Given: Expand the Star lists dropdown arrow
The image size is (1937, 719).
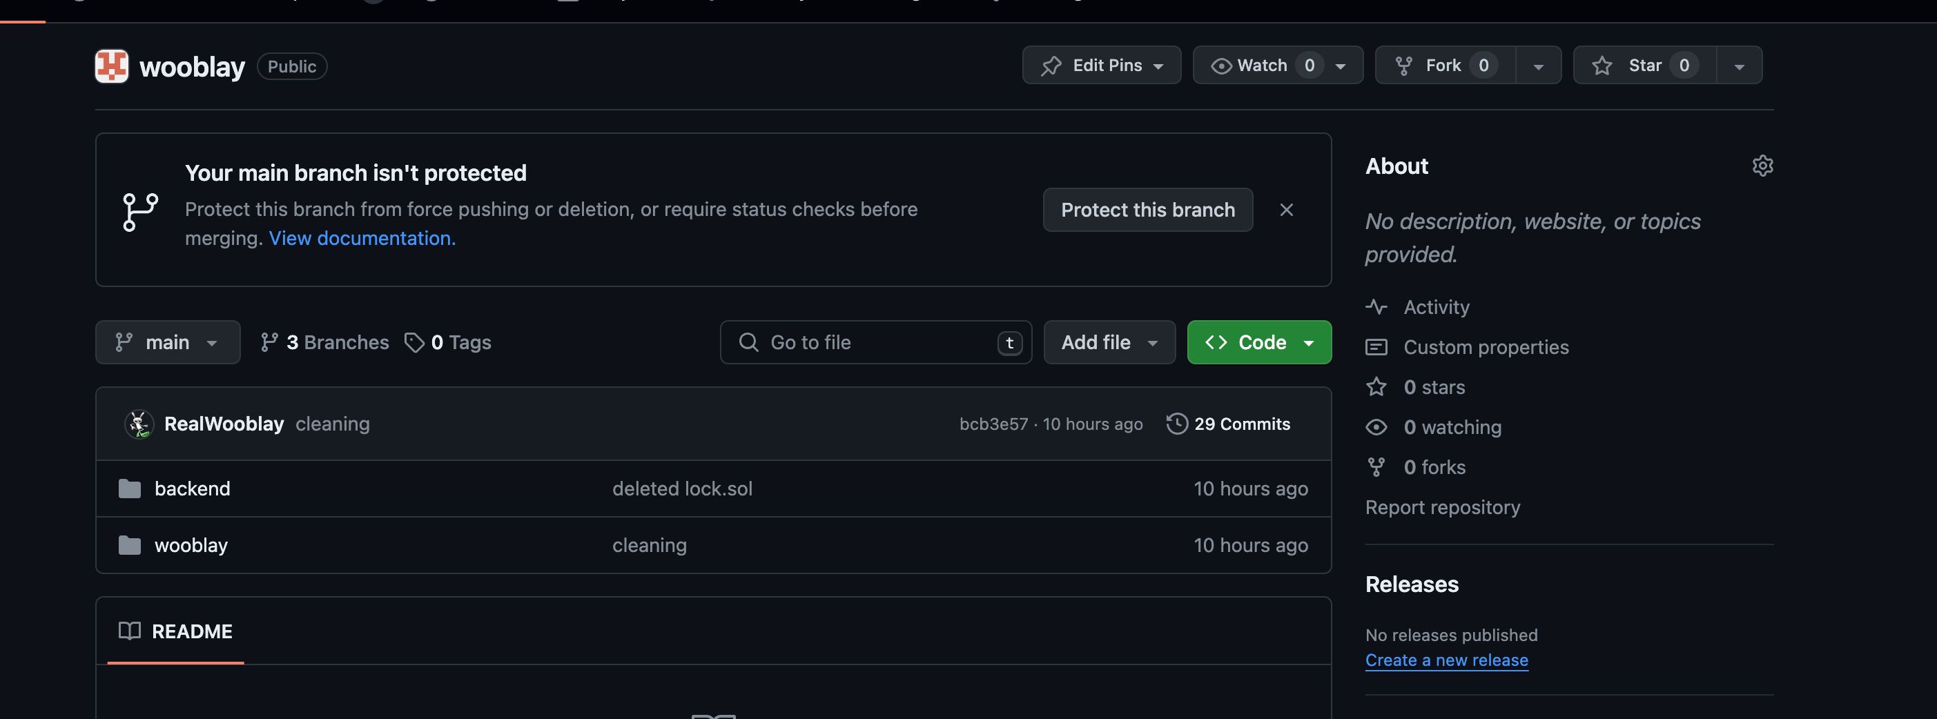Looking at the screenshot, I should 1740,66.
